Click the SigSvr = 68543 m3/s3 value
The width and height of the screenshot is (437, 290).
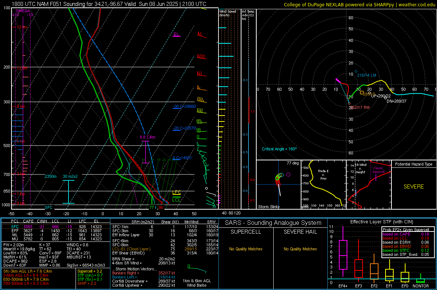tap(86, 265)
